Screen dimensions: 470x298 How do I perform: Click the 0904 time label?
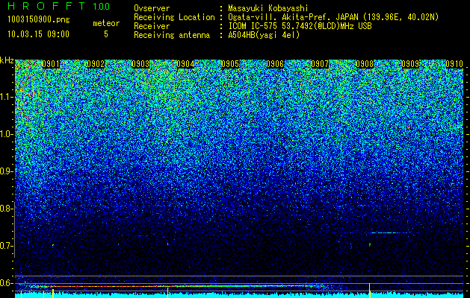185,64
